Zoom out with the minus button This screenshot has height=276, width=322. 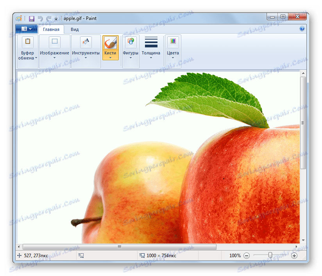point(247,256)
